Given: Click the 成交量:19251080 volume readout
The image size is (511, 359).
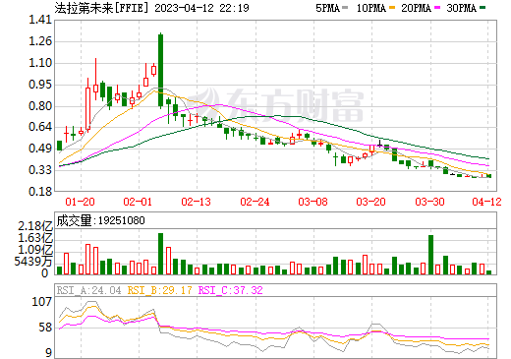Looking at the screenshot, I should tap(100, 220).
